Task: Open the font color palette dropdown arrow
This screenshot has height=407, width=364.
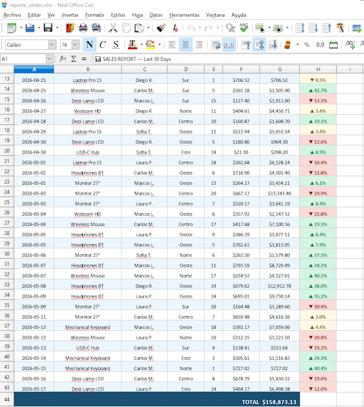Action: (x=141, y=44)
